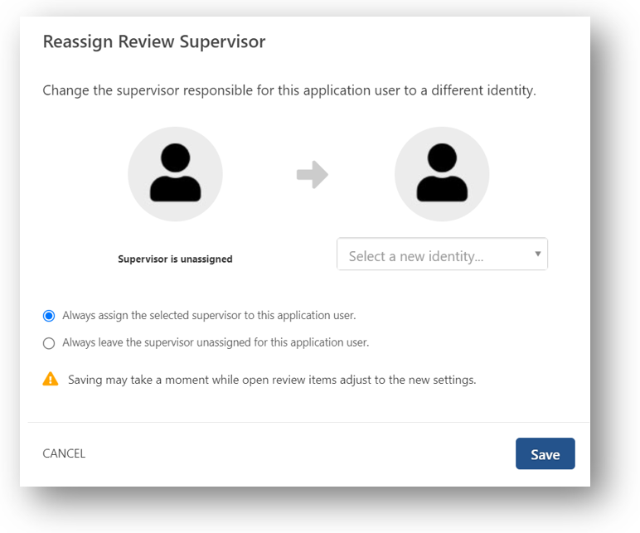Click the 'Always assign the selected supervisor' label text

(209, 315)
